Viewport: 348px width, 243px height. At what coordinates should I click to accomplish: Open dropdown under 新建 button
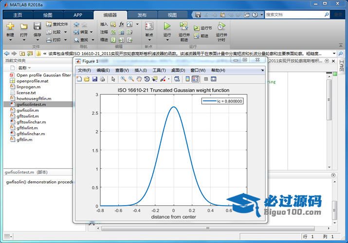pos(10,40)
